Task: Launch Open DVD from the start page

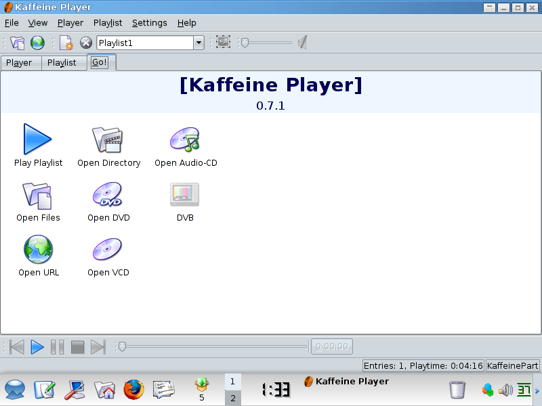Action: pos(108,194)
